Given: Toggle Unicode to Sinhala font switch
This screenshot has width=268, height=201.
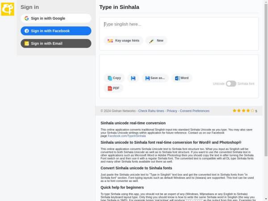Looking at the screenshot, I should click(231, 84).
